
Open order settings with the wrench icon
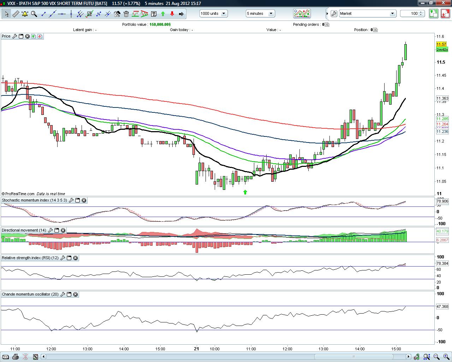[x=334, y=14]
